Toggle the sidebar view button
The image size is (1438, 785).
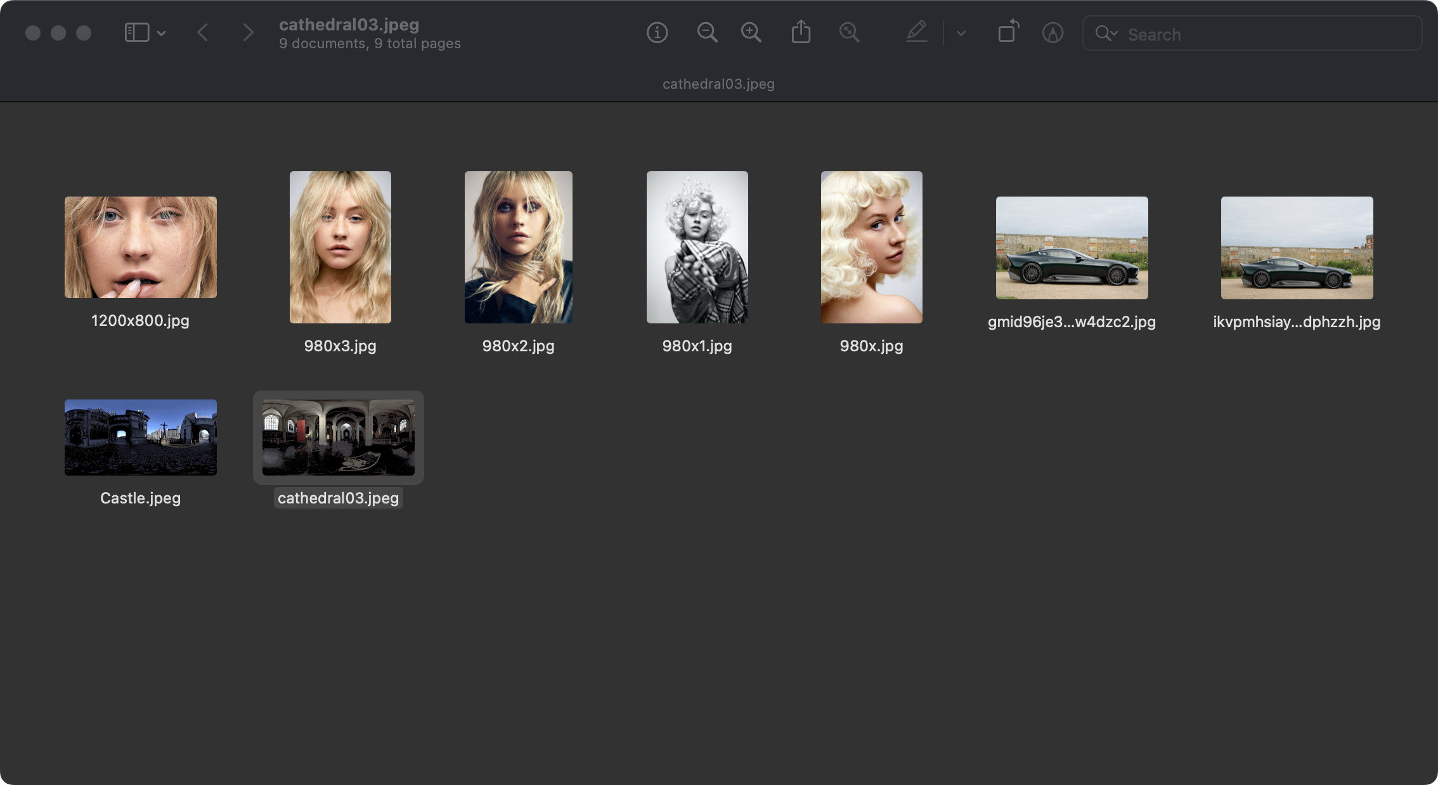point(137,32)
